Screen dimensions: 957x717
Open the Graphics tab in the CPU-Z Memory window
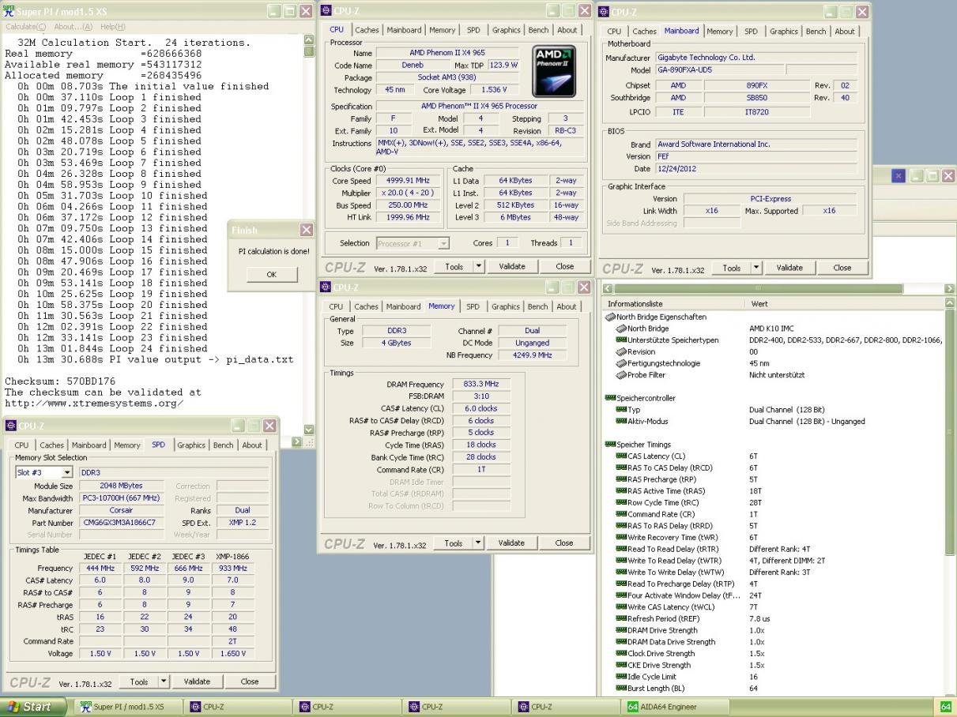click(506, 306)
